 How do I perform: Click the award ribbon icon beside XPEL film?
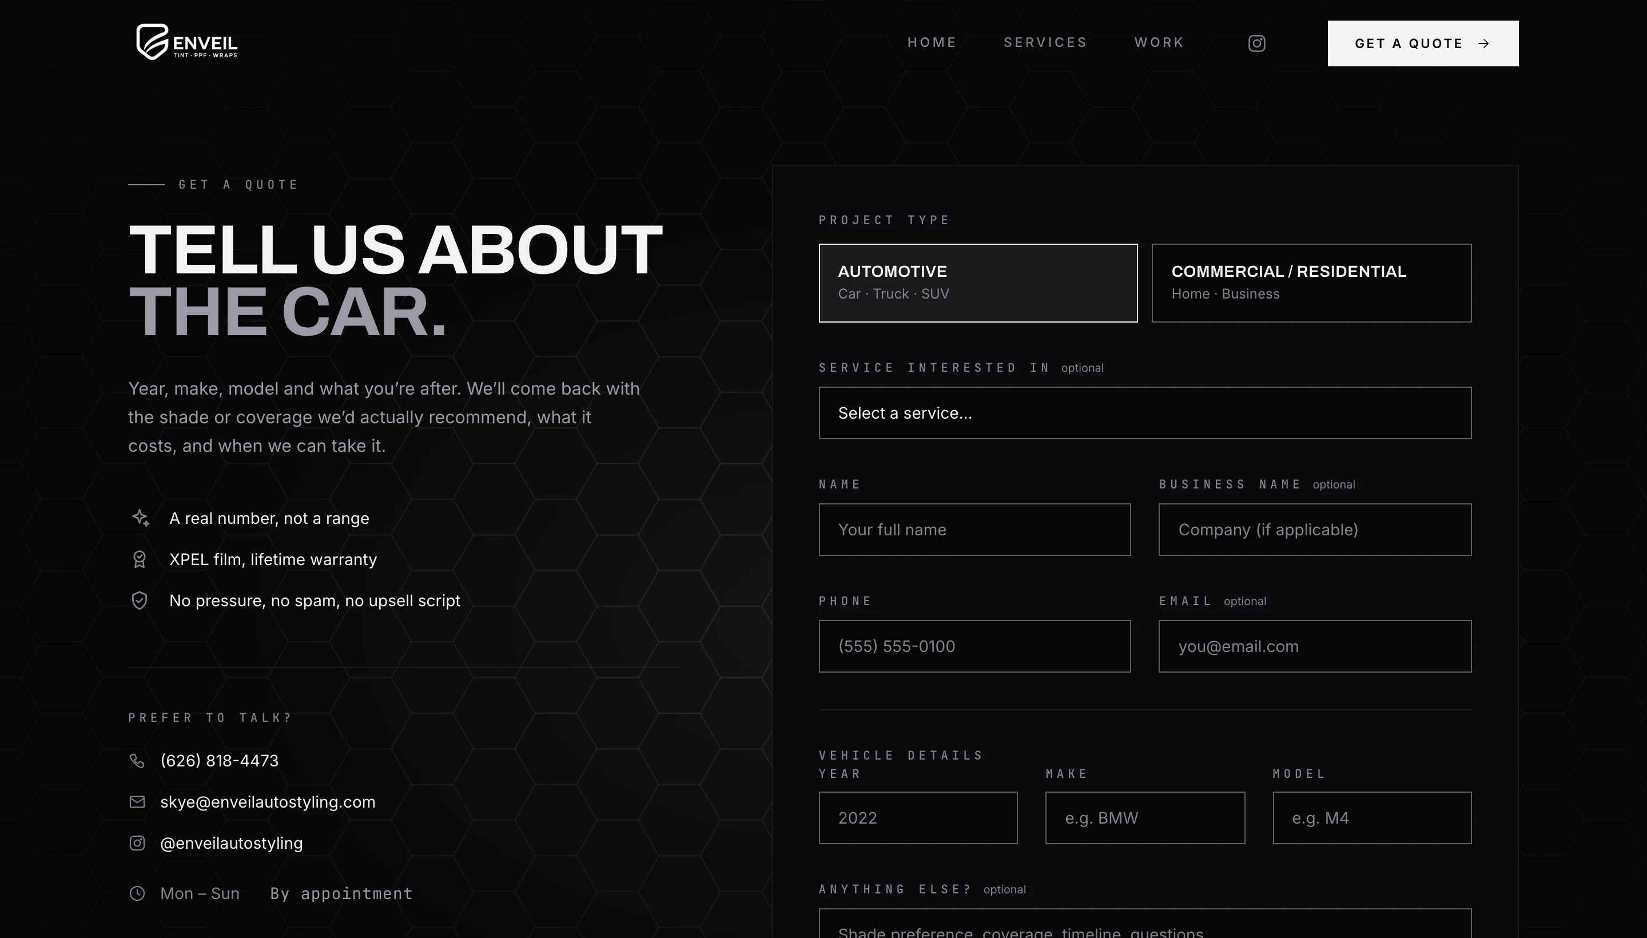point(139,559)
